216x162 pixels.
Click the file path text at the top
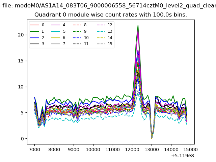(108, 5)
